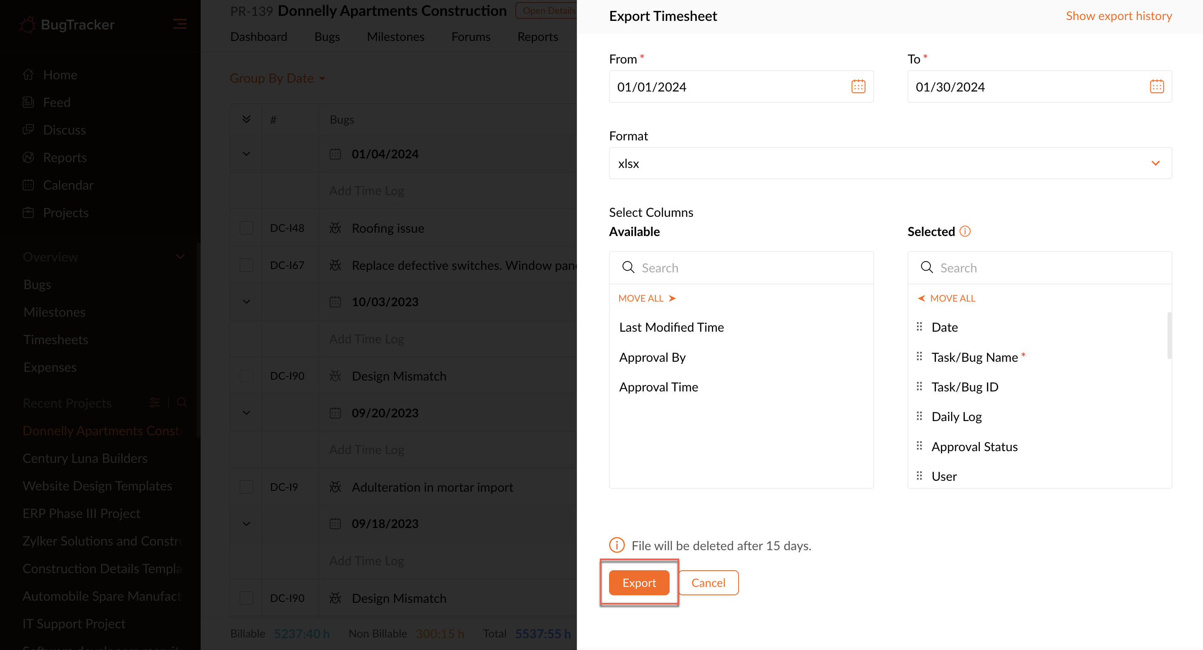Check the DC-I67 row checkbox
Image resolution: width=1203 pixels, height=650 pixels.
click(246, 265)
